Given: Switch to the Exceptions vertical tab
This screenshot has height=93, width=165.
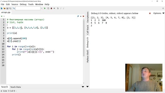Looking at the screenshot, I should 88,17.
